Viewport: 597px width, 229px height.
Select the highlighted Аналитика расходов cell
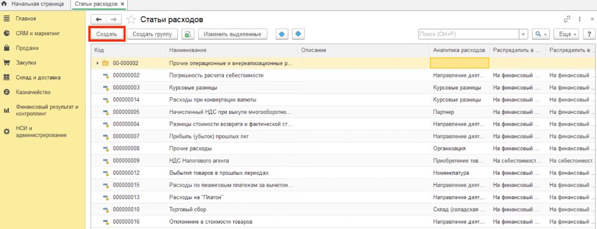pos(460,63)
